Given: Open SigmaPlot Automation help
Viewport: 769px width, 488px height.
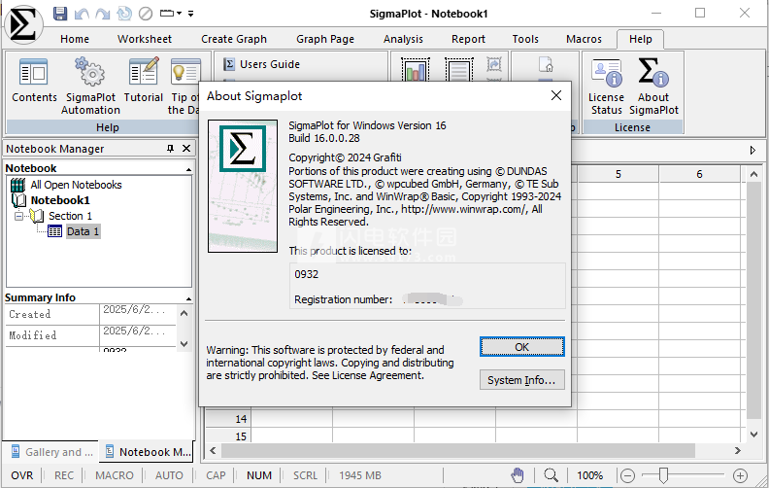Looking at the screenshot, I should [x=90, y=86].
